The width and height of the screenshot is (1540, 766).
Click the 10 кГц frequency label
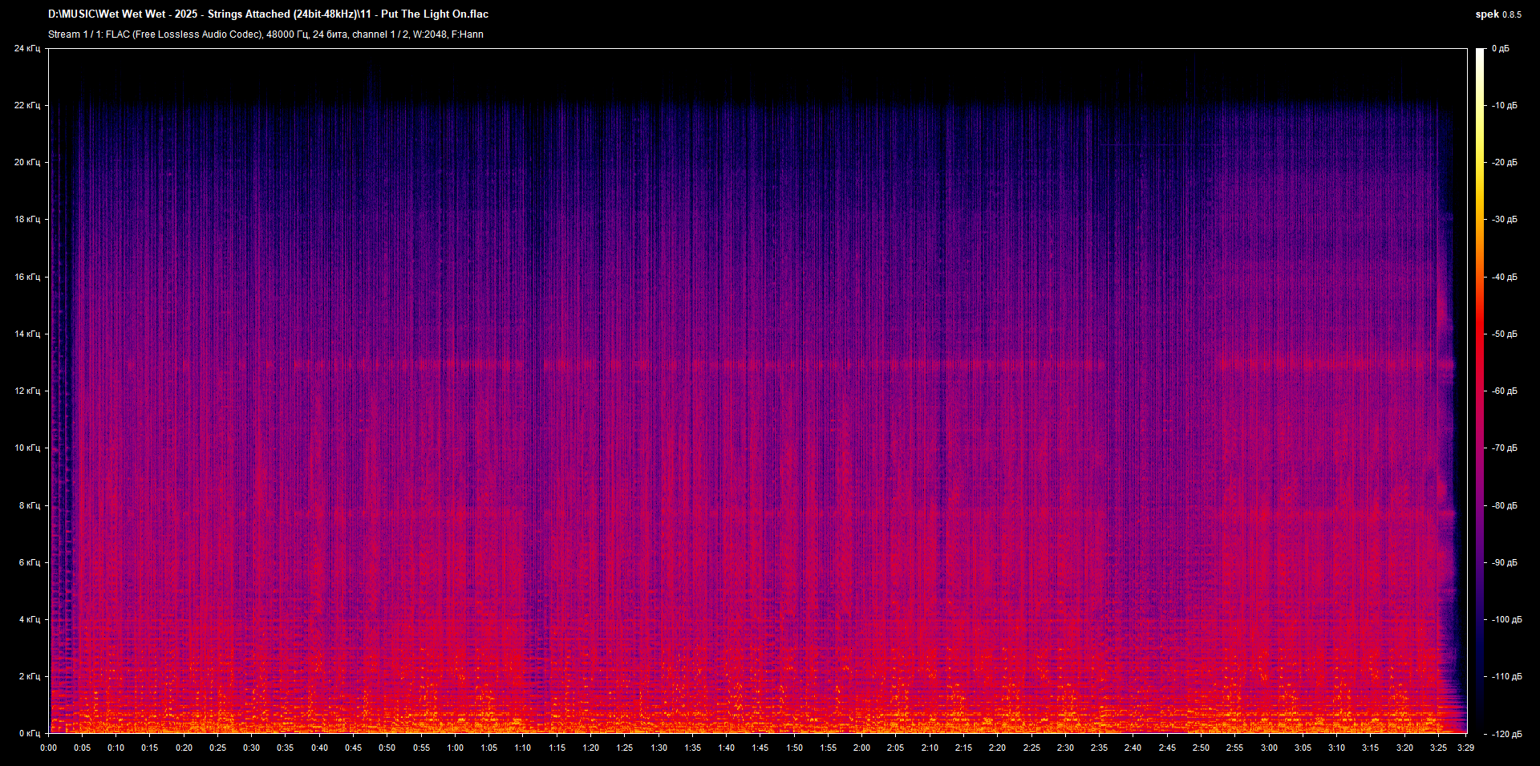[x=27, y=448]
